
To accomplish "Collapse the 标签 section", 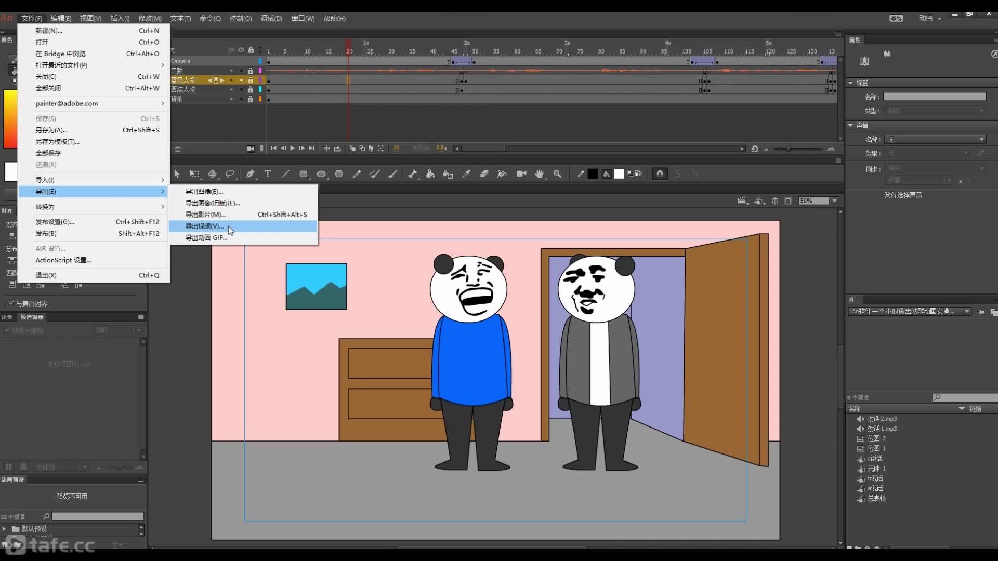I will click(x=850, y=83).
